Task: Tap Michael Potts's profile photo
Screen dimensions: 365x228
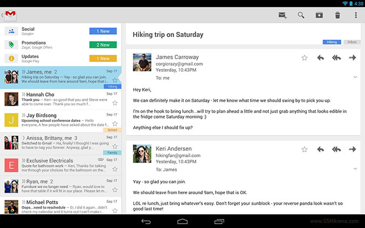Action: (x=11, y=206)
